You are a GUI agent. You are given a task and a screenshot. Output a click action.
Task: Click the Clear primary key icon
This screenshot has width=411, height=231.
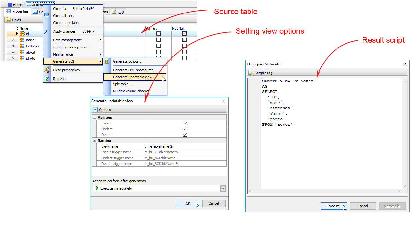[47, 70]
